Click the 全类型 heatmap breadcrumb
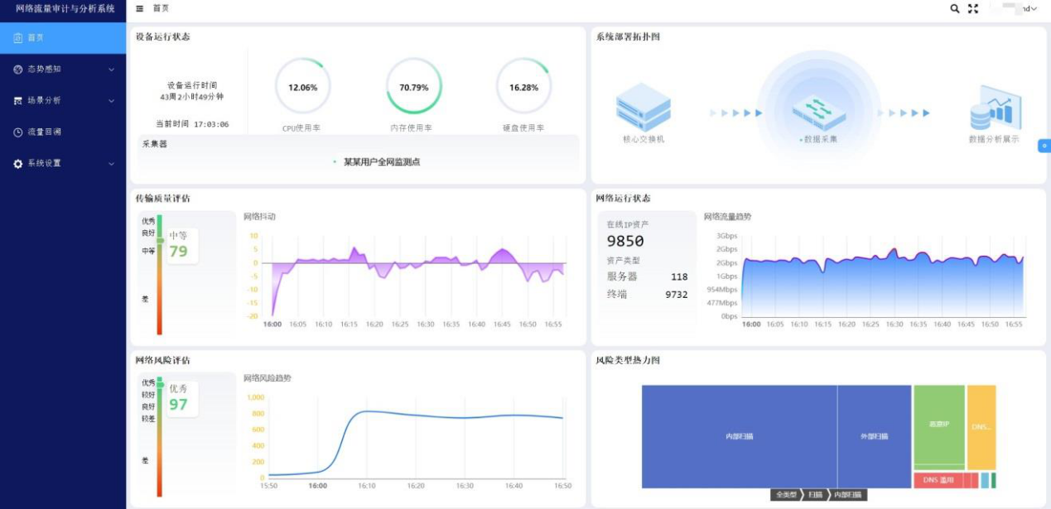 [x=784, y=495]
